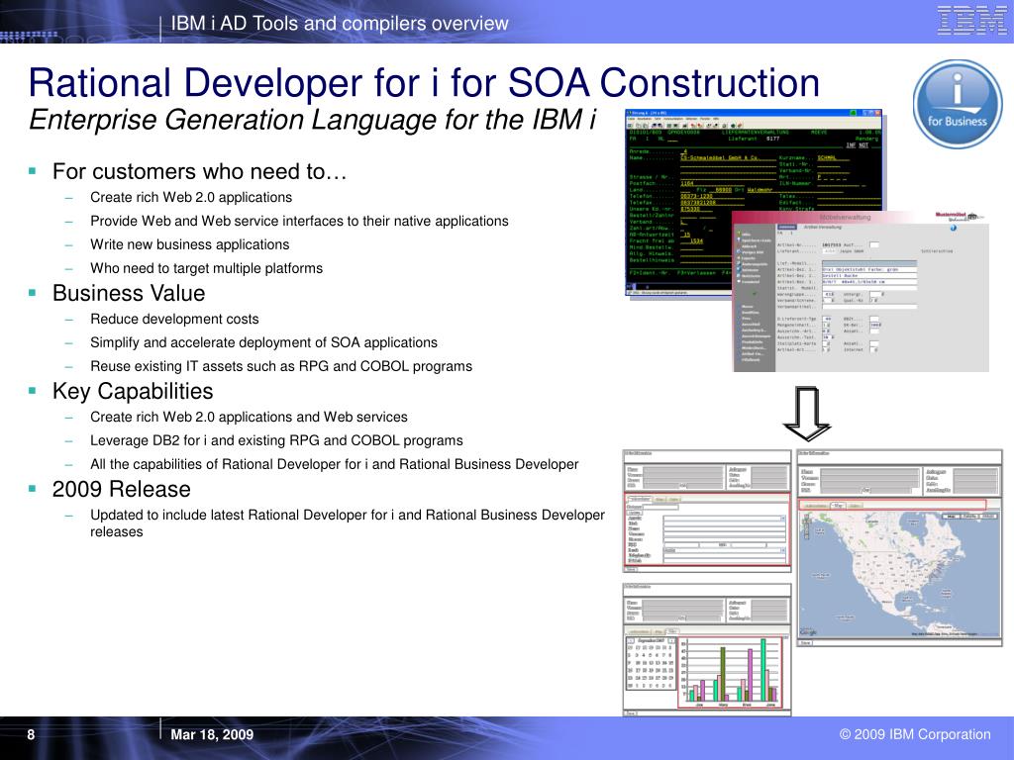Select the "© 2009 IBM Corporation" copyright text
This screenshot has width=1014, height=760.
tap(915, 734)
